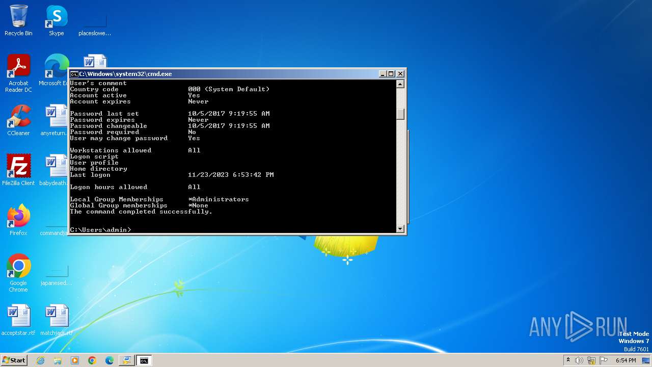Image resolution: width=652 pixels, height=367 pixels.
Task: Open the Start menu
Action: click(14, 360)
